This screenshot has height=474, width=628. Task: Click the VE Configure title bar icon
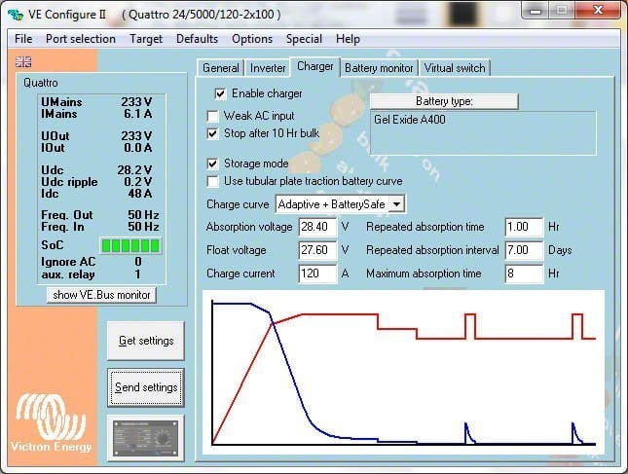(17, 15)
